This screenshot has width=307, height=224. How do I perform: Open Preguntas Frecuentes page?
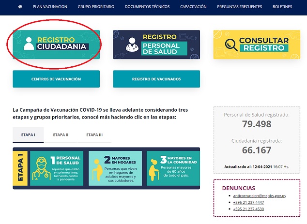[240, 7]
